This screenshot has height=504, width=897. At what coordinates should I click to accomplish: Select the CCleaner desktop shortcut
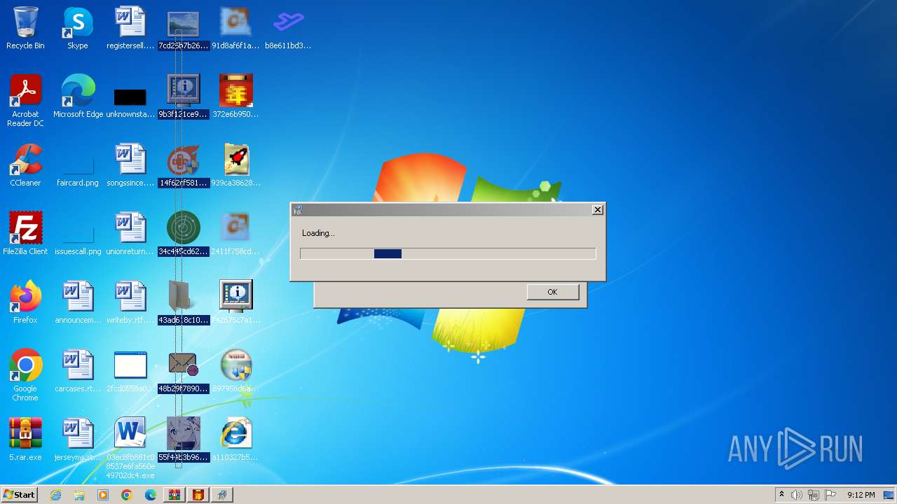25,165
